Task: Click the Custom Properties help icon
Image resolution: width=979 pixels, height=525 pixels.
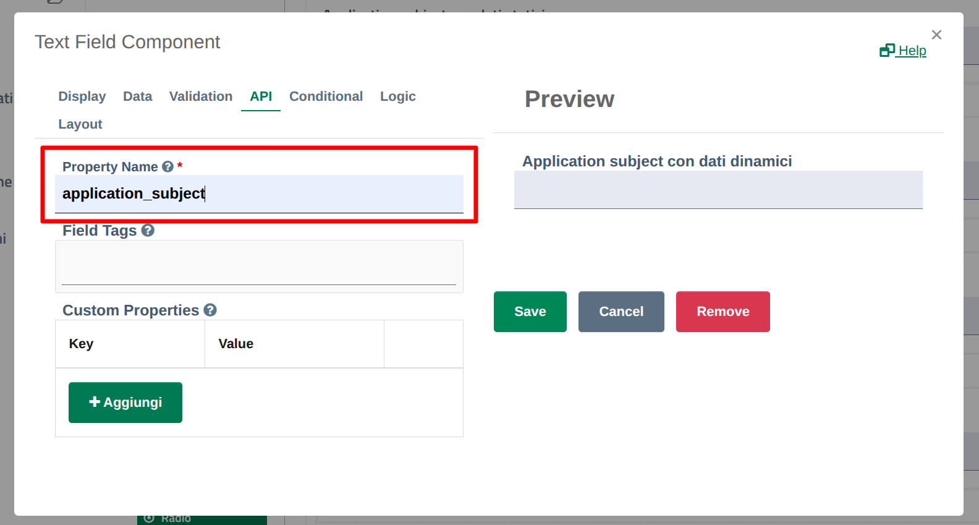Action: click(x=210, y=310)
